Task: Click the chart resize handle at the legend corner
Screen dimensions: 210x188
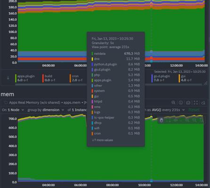Action: 205,84
